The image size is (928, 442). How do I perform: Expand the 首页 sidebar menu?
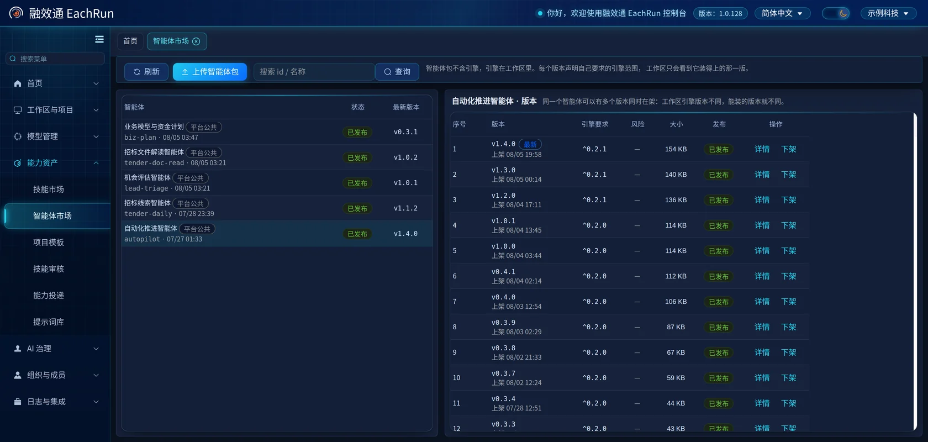pos(96,83)
